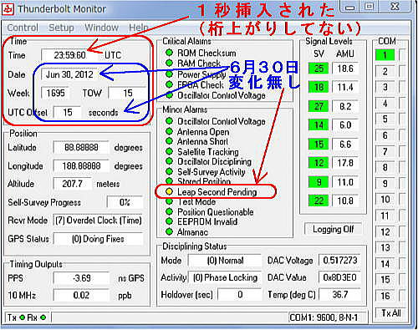This screenshot has height=330, width=418.
Task: Click the UTC time field showing 23:59:60
Action: (x=69, y=55)
